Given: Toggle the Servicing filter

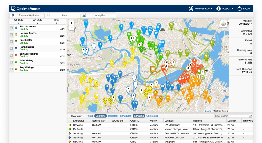Looking at the screenshot, I should click(139, 116).
